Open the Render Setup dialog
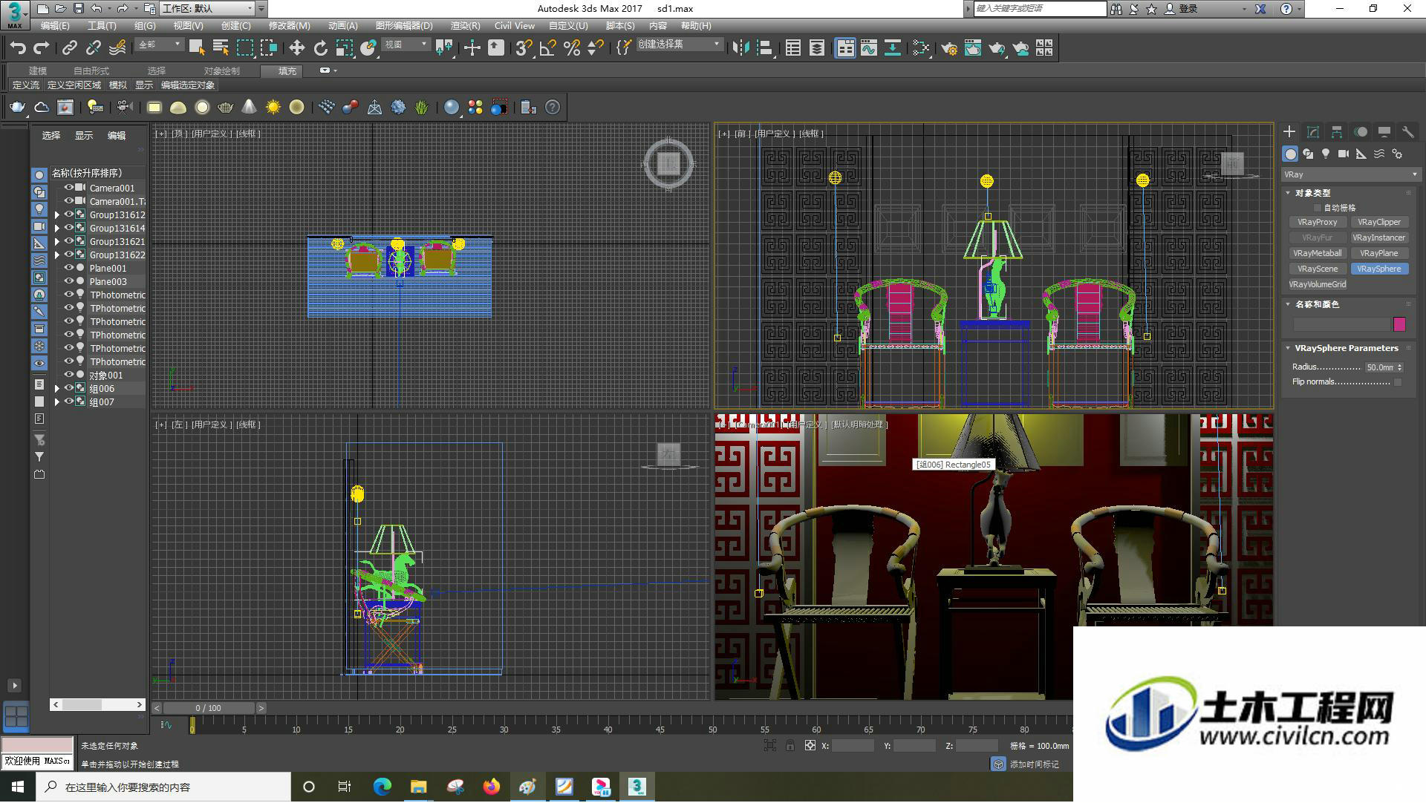Image resolution: width=1426 pixels, height=803 pixels. (x=948, y=48)
